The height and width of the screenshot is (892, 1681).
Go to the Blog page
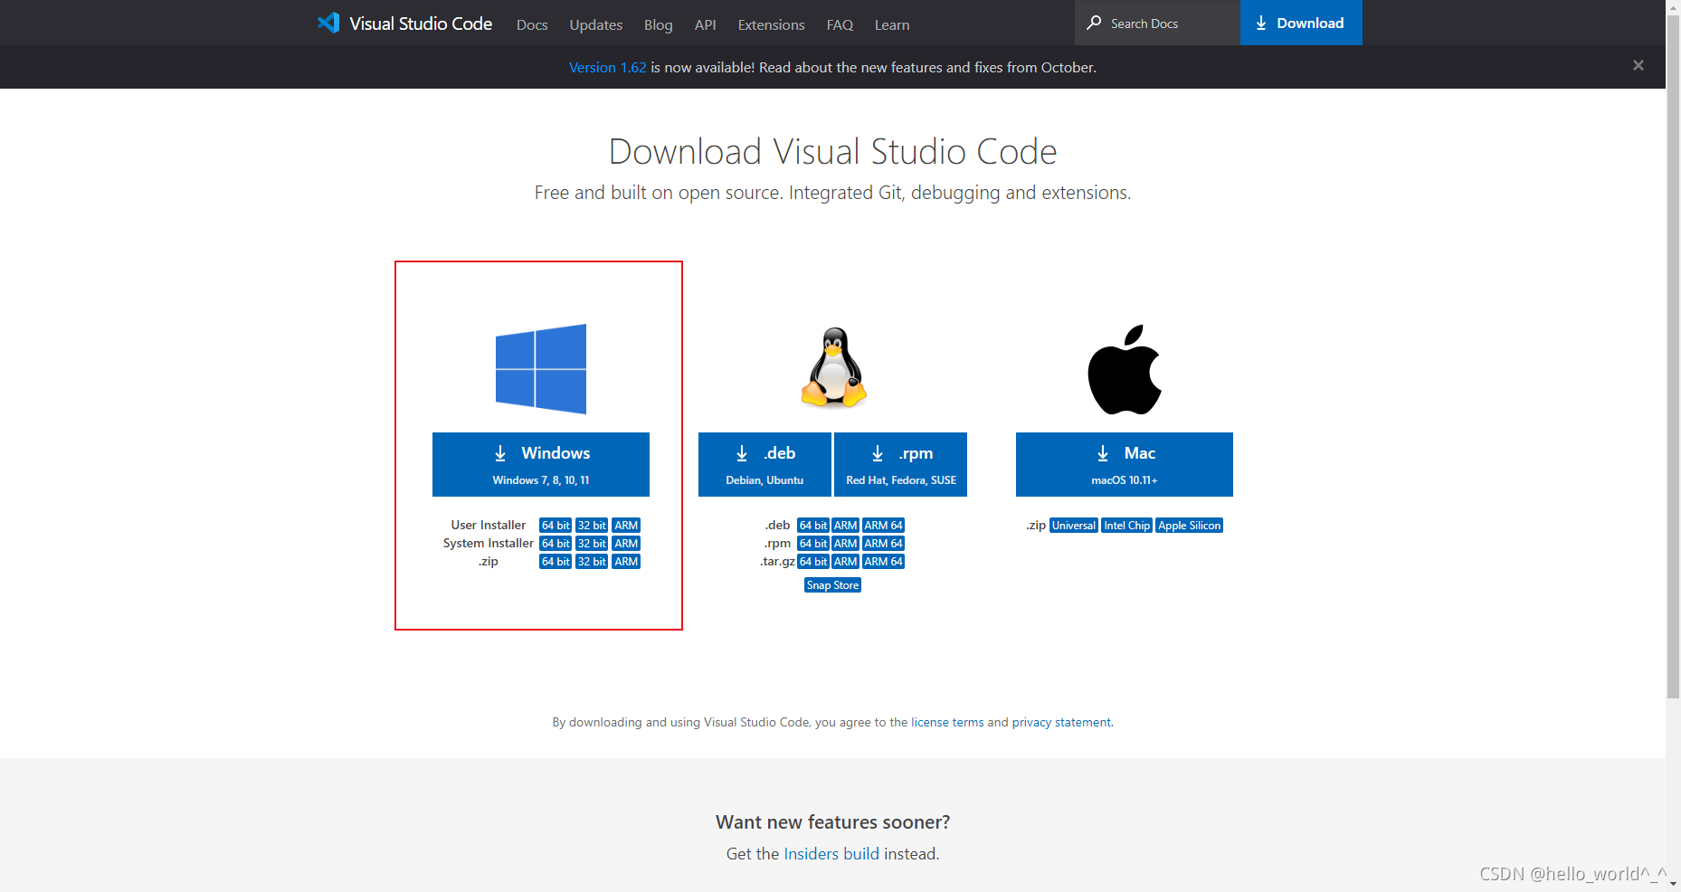tap(658, 24)
